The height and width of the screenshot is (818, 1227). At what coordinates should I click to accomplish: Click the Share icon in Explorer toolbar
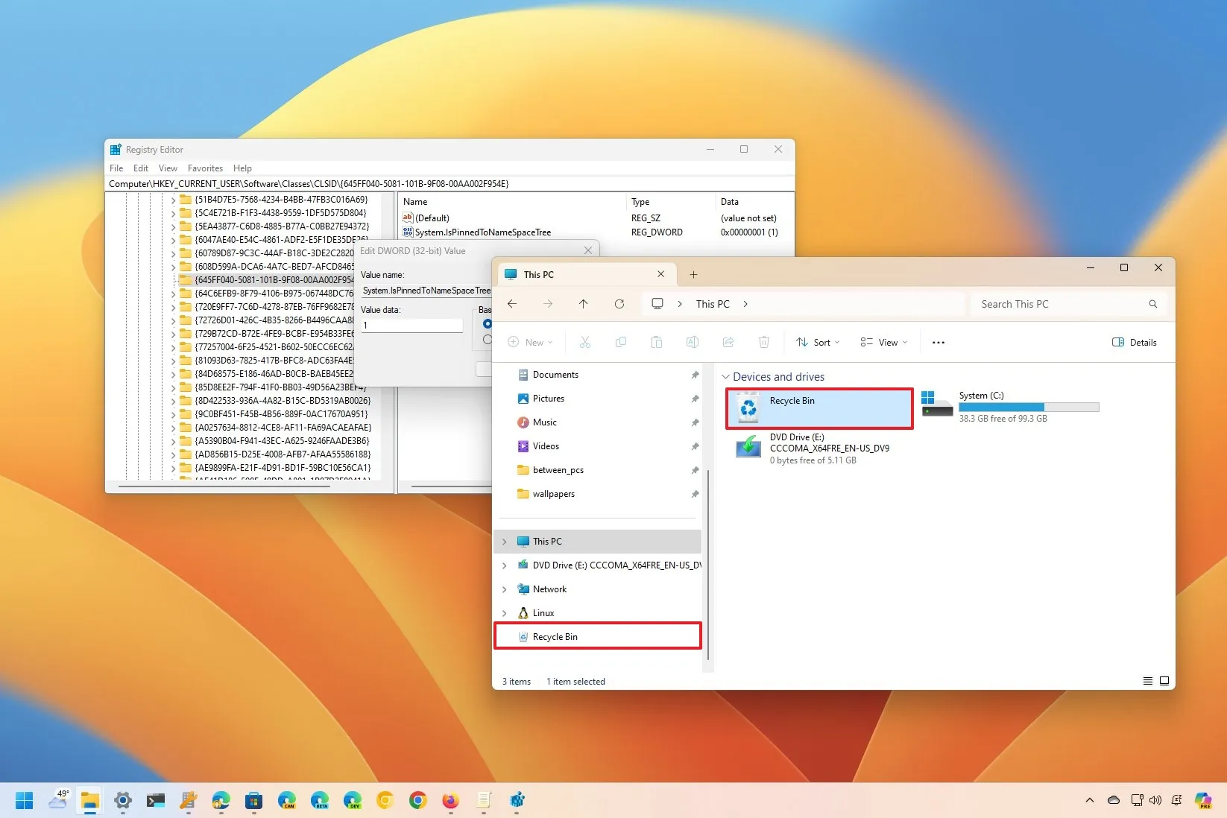click(x=728, y=342)
